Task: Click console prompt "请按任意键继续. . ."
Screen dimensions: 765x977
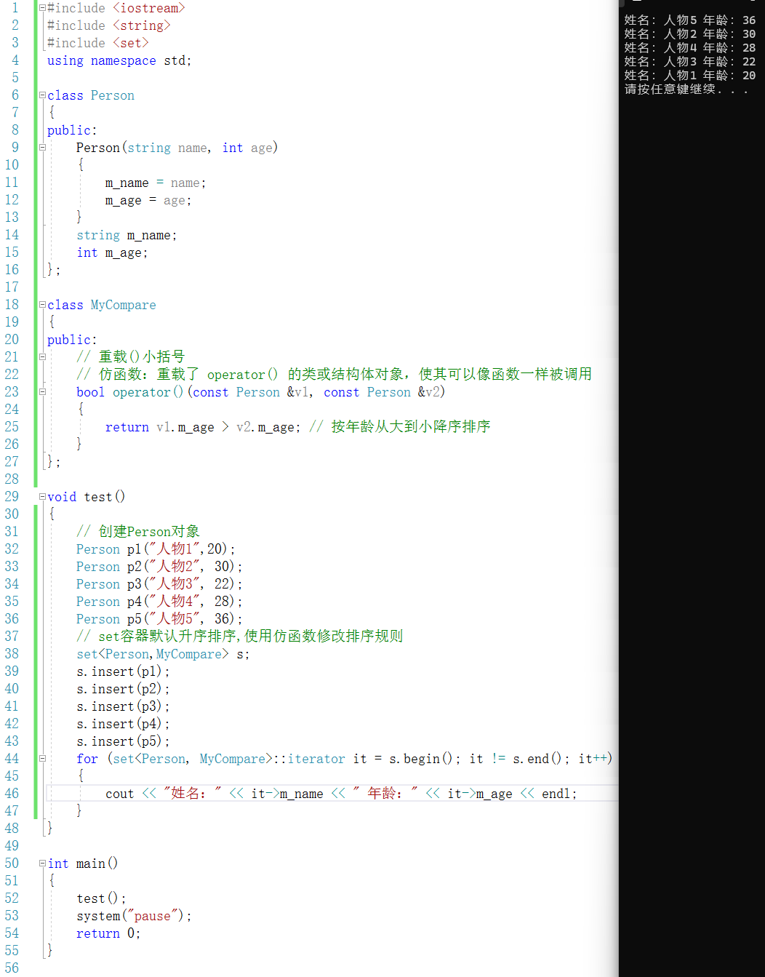Action: coord(686,89)
